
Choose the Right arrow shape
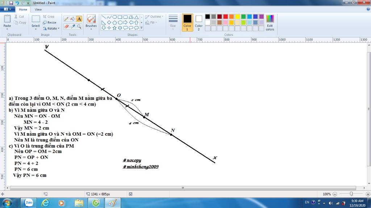125,22
